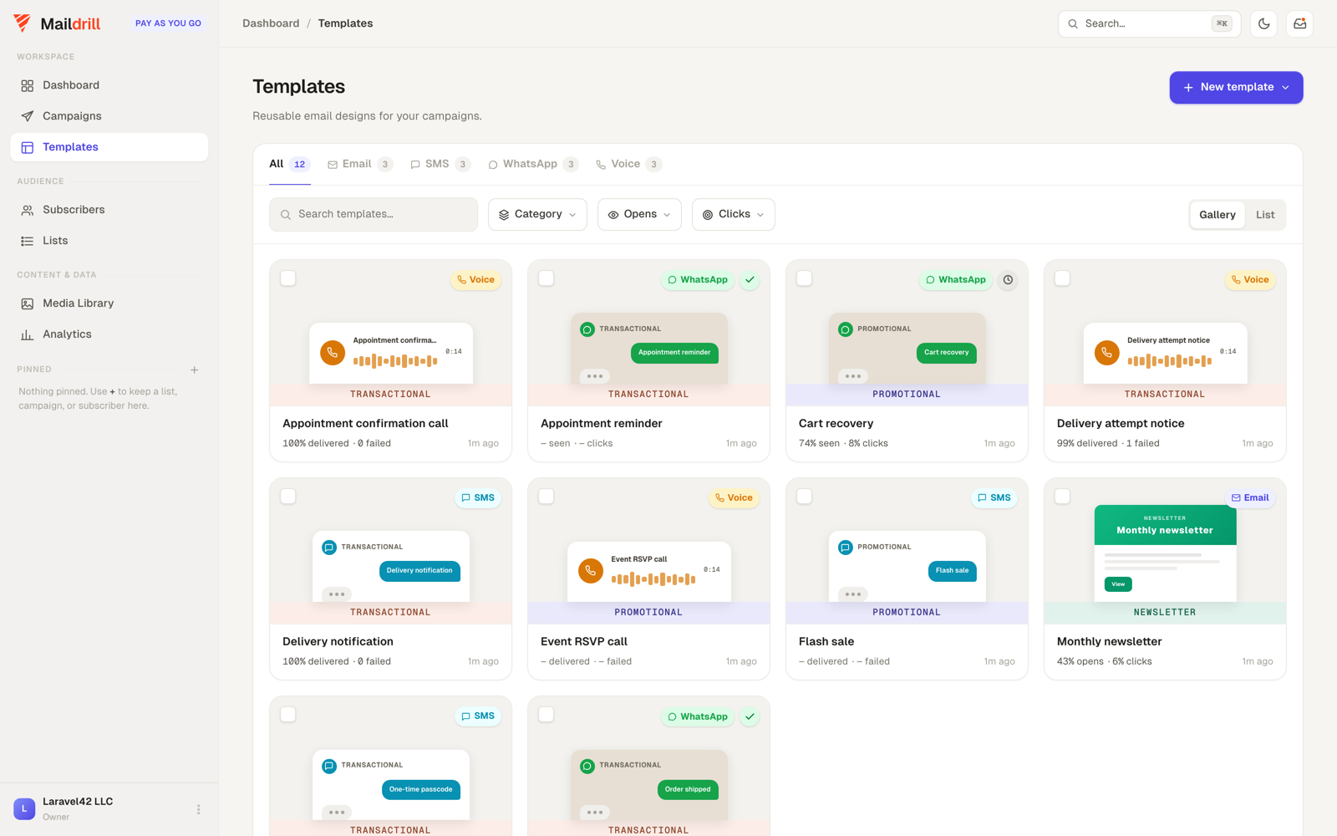1337x836 pixels.
Task: Click approved checkmark on Appointment reminder card
Action: point(750,280)
